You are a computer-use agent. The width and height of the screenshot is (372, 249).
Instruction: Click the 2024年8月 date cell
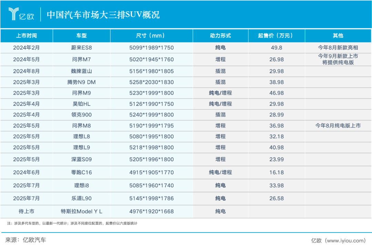pyautogui.click(x=26, y=71)
